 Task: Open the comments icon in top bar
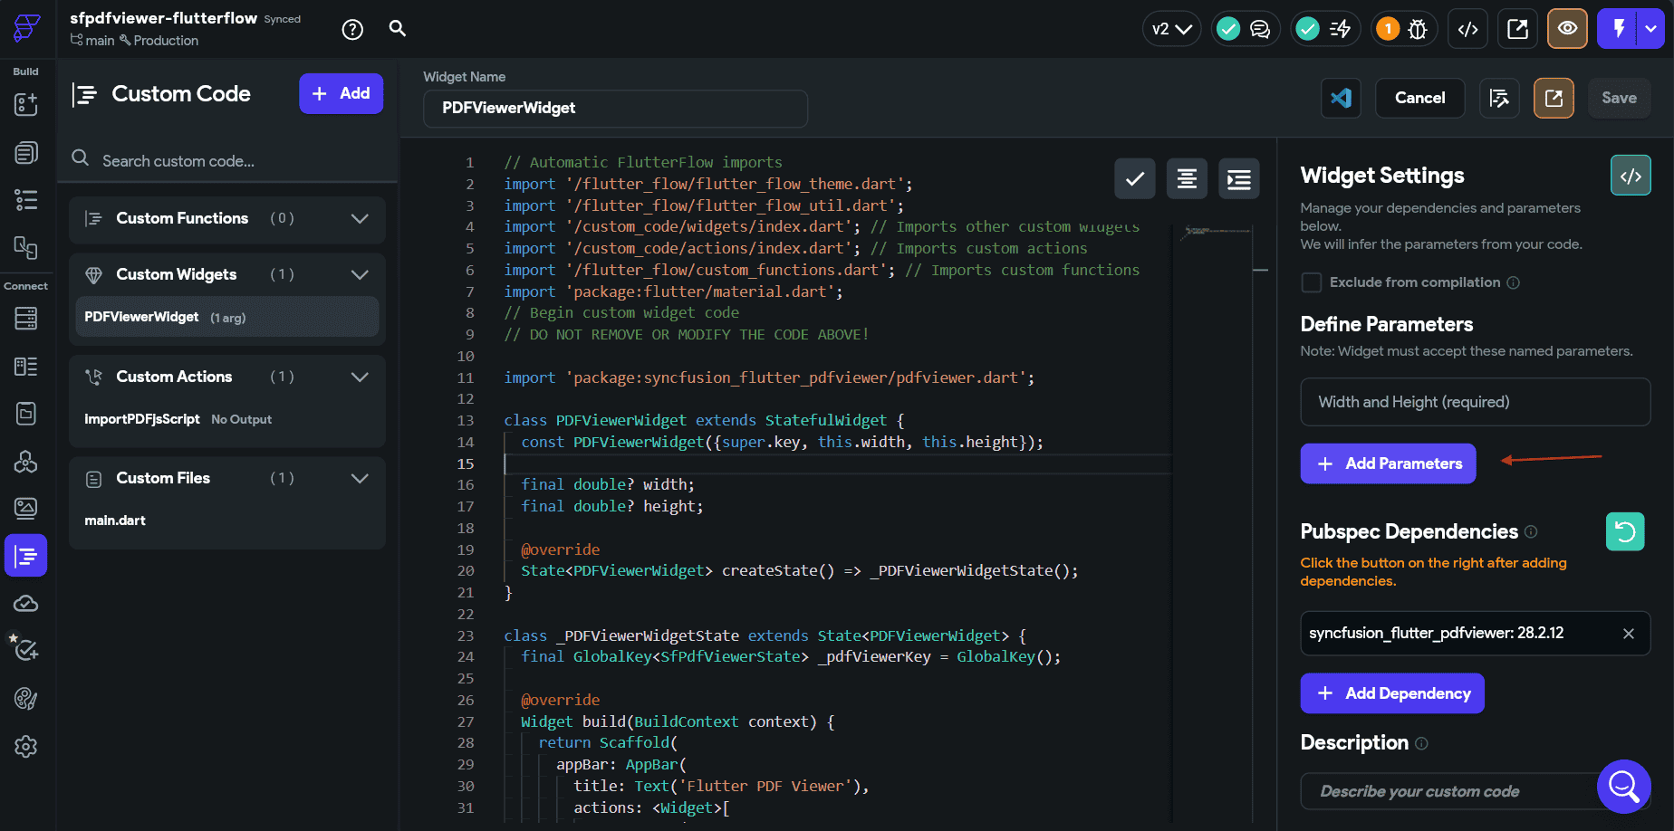coord(1260,29)
